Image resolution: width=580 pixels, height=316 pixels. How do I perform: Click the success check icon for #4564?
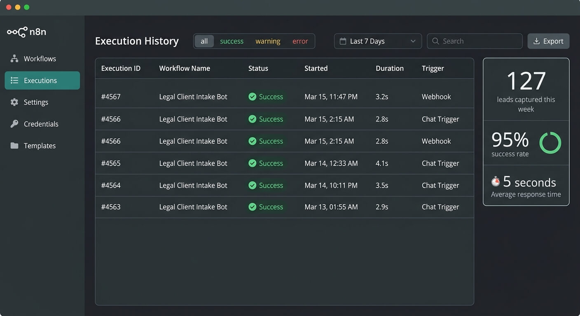(253, 185)
